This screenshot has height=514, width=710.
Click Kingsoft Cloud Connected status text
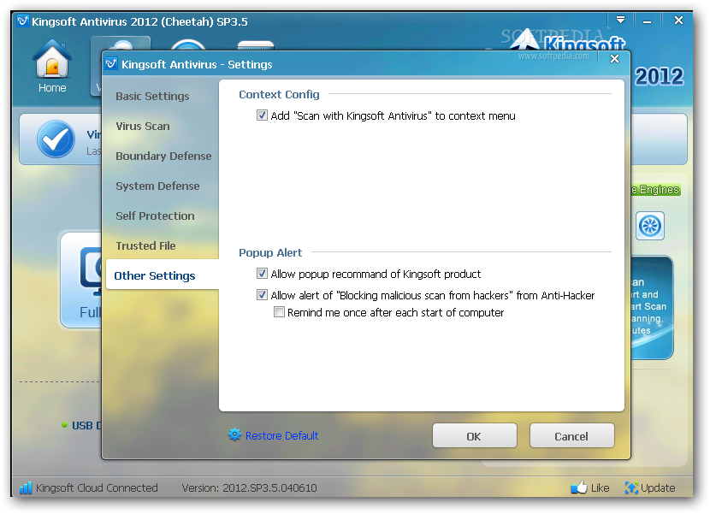click(x=97, y=487)
